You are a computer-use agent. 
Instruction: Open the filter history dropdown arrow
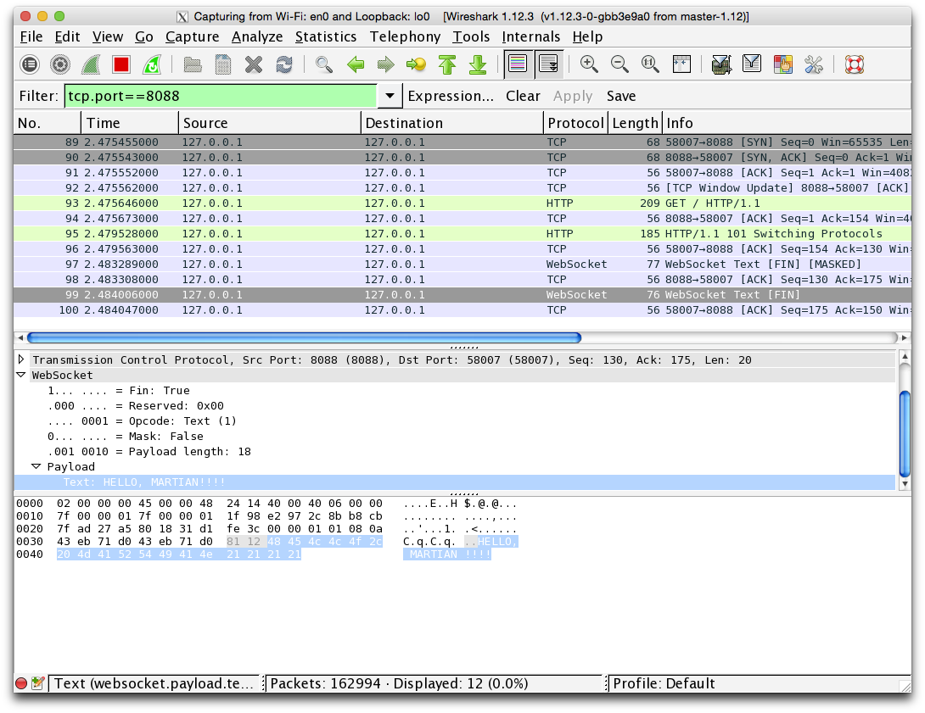(390, 96)
